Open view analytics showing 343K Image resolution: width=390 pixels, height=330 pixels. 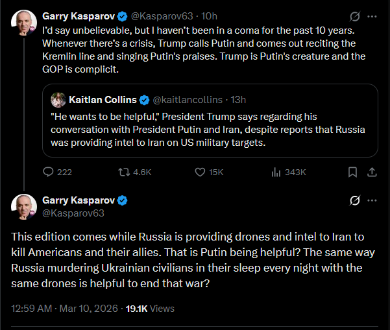click(x=275, y=172)
